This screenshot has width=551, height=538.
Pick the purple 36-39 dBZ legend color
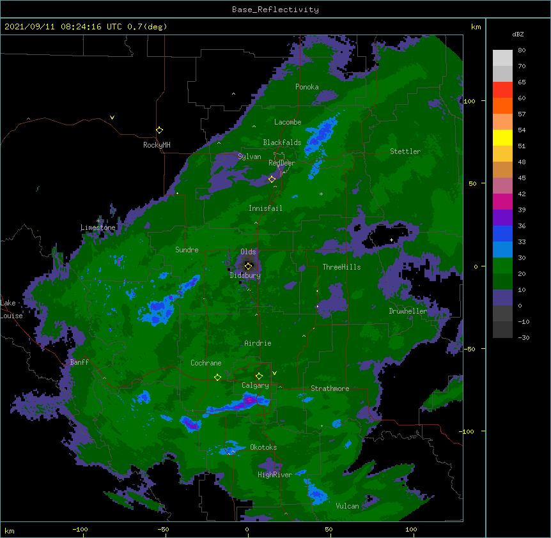tap(502, 218)
